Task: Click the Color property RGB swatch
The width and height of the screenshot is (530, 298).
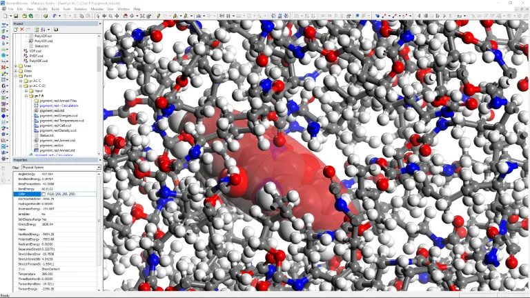Action: pos(44,195)
